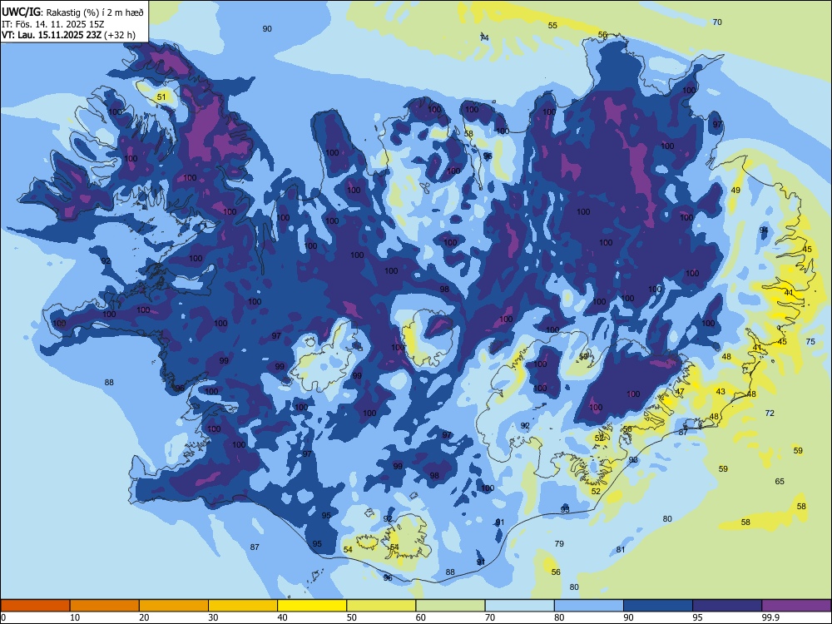Viewport: 832px width, 624px height.
Task: Select the pale yellow 50–60 legend swatch
Action: pyautogui.click(x=381, y=606)
